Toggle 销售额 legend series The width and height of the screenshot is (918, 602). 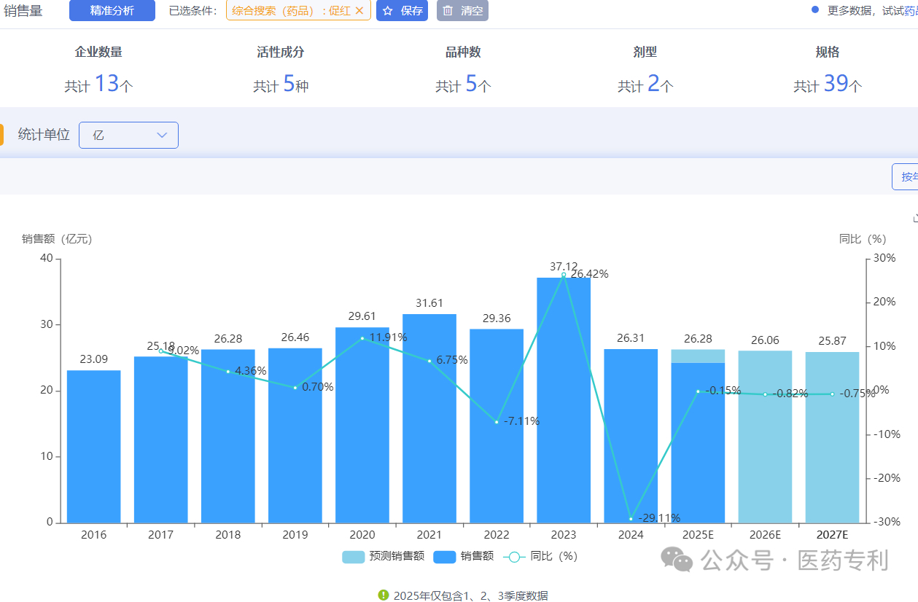[445, 556]
